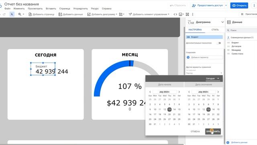The width and height of the screenshot is (257, 145).
Task: Open July 2023 month picker in start calendar
Action: click(x=165, y=92)
